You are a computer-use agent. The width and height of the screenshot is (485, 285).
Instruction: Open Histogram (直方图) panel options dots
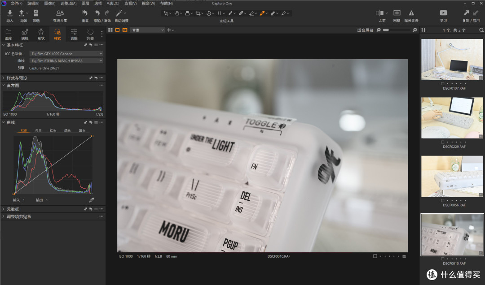pos(101,85)
